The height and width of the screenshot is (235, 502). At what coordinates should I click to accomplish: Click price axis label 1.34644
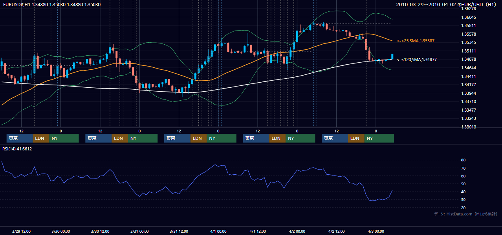[x=469, y=68]
